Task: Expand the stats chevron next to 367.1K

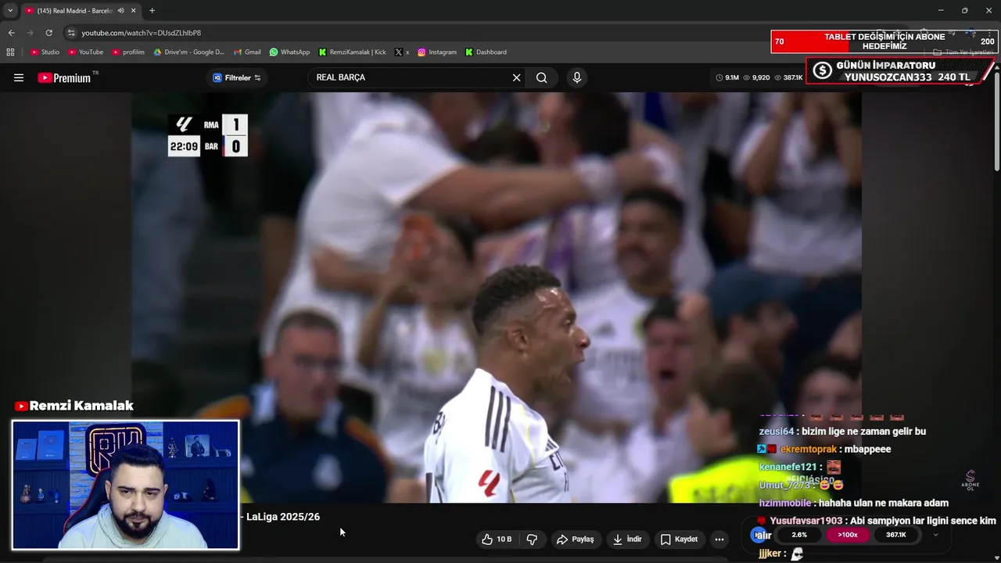Action: (x=936, y=535)
